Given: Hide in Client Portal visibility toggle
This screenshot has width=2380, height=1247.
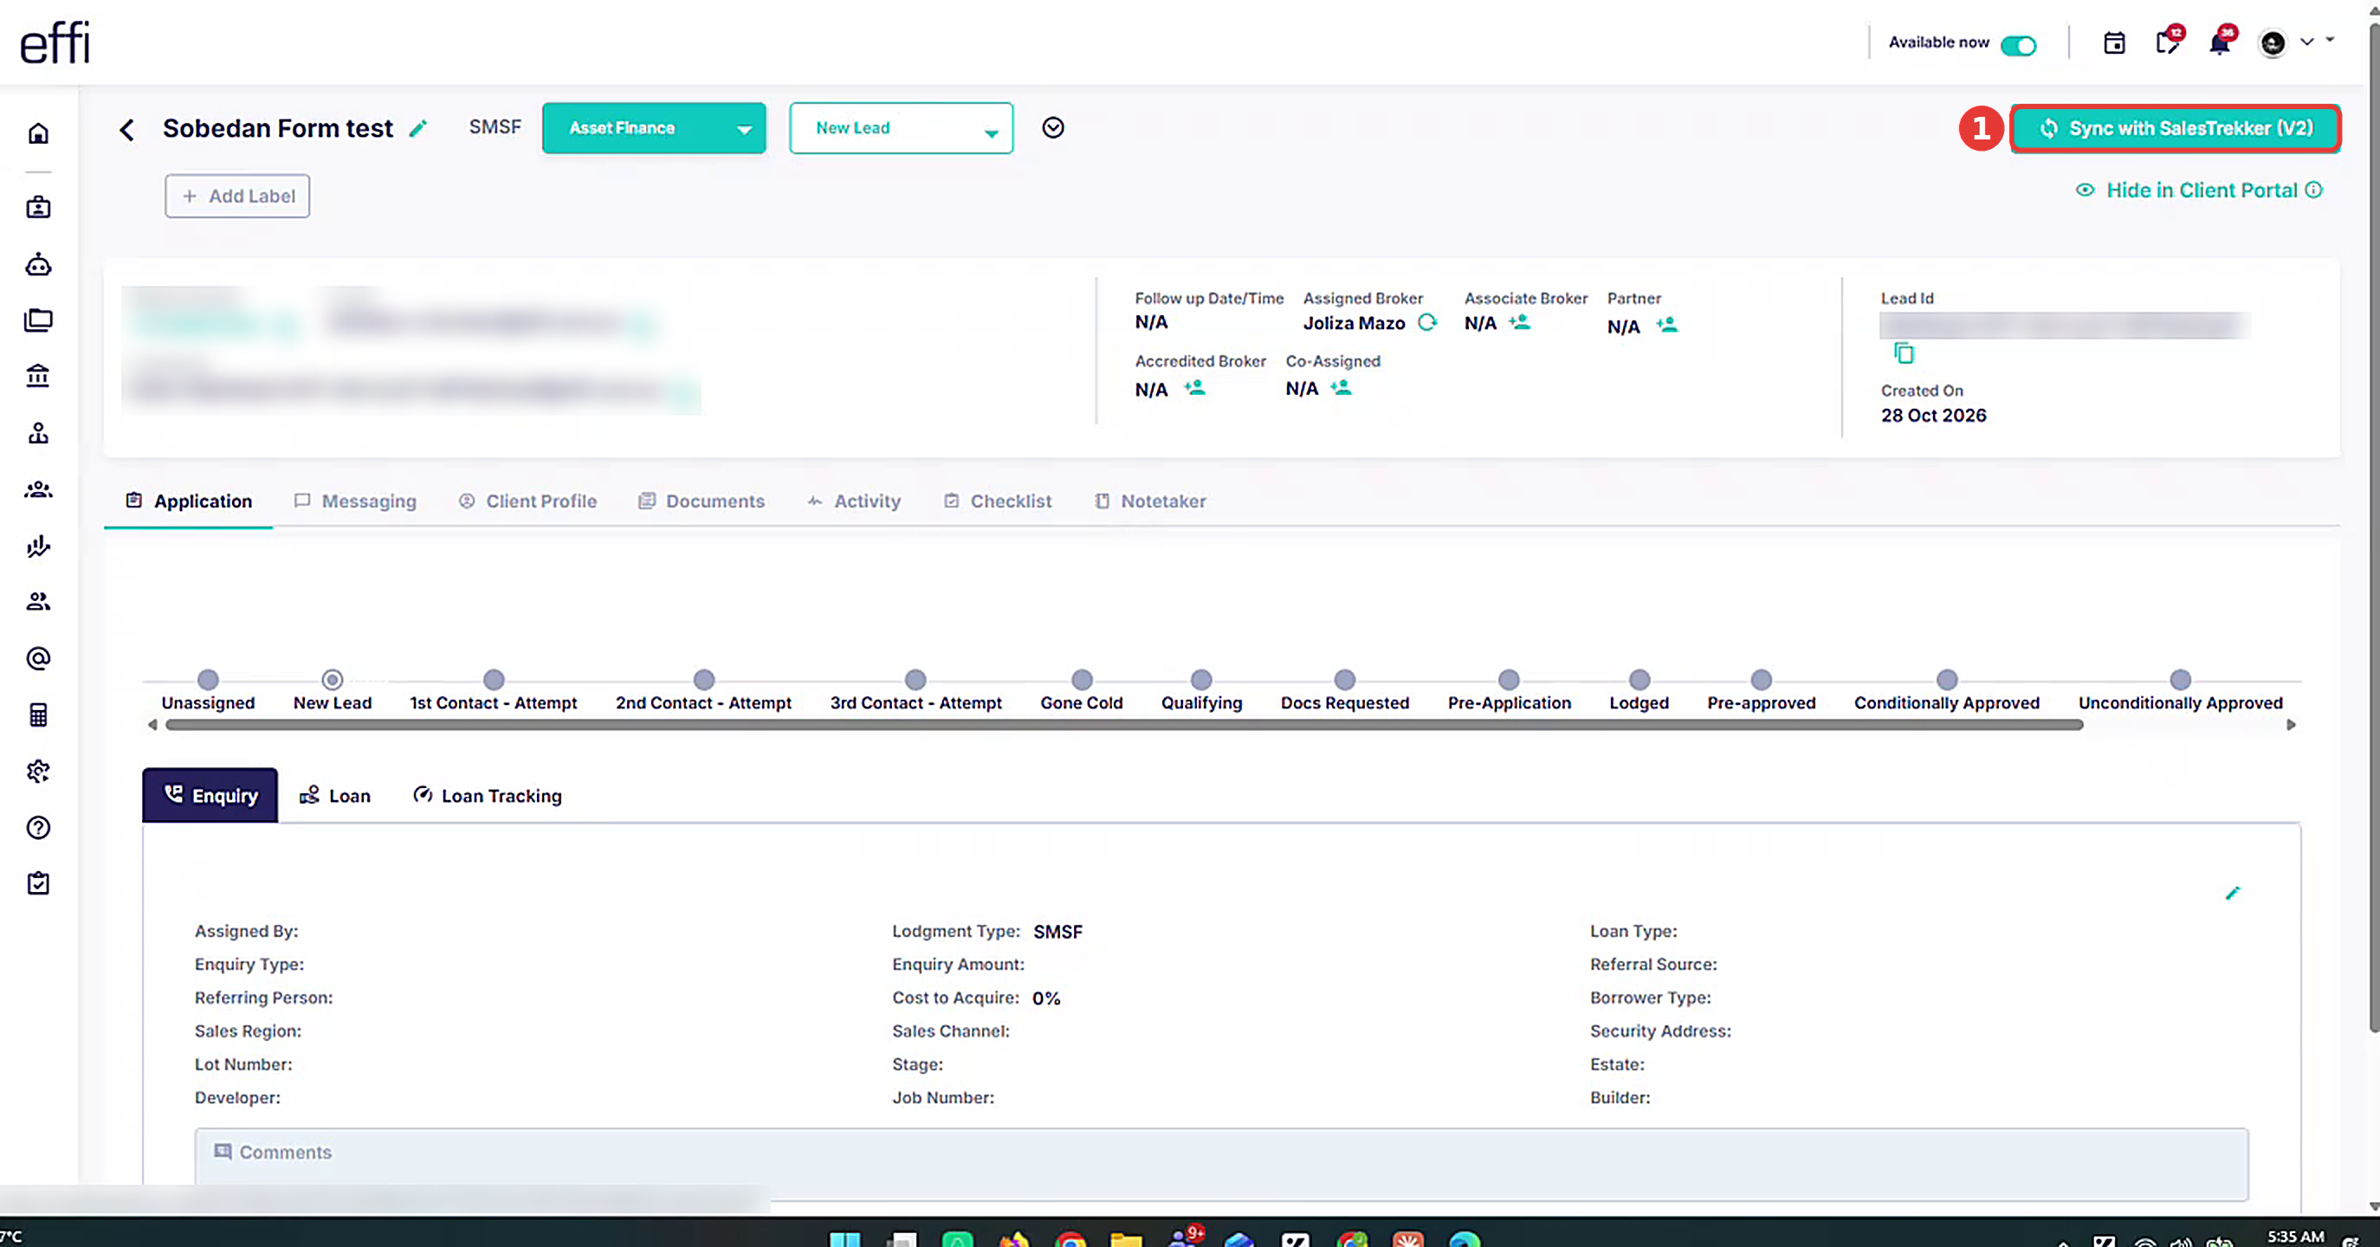Looking at the screenshot, I should pyautogui.click(x=2199, y=191).
